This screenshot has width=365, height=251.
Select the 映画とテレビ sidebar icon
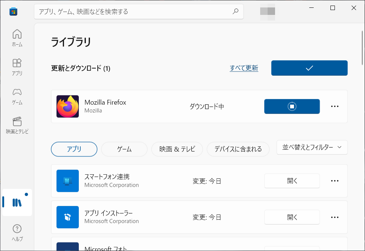coord(17,124)
